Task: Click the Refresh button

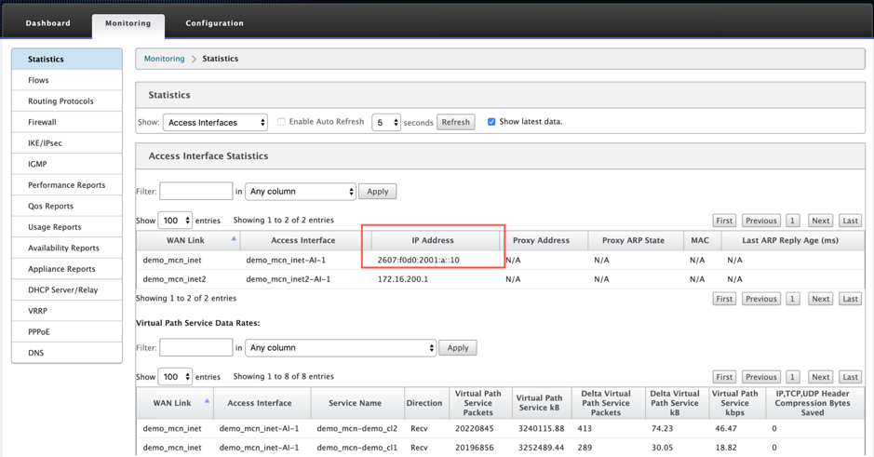Action: 456,122
